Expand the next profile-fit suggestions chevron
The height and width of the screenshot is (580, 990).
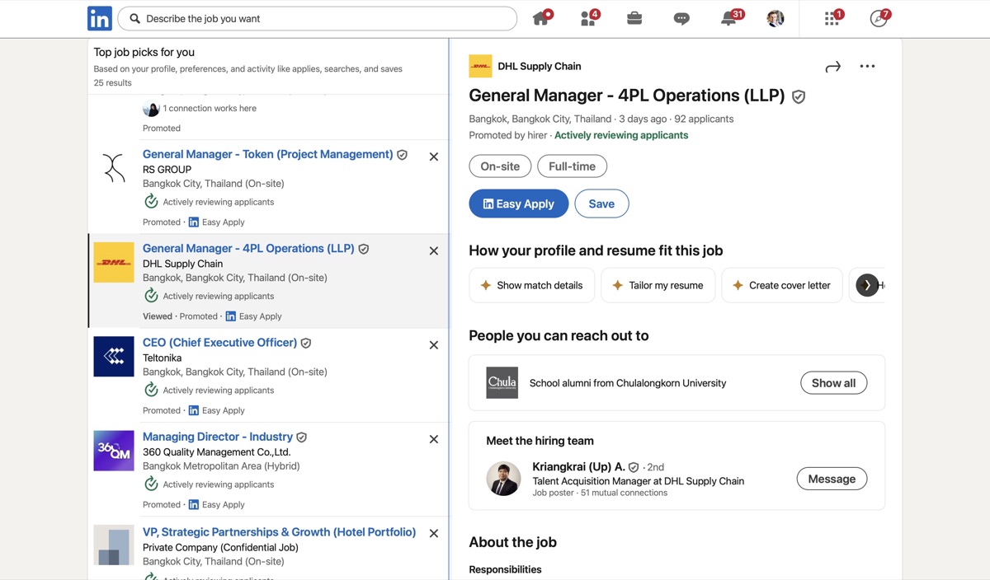pyautogui.click(x=867, y=285)
